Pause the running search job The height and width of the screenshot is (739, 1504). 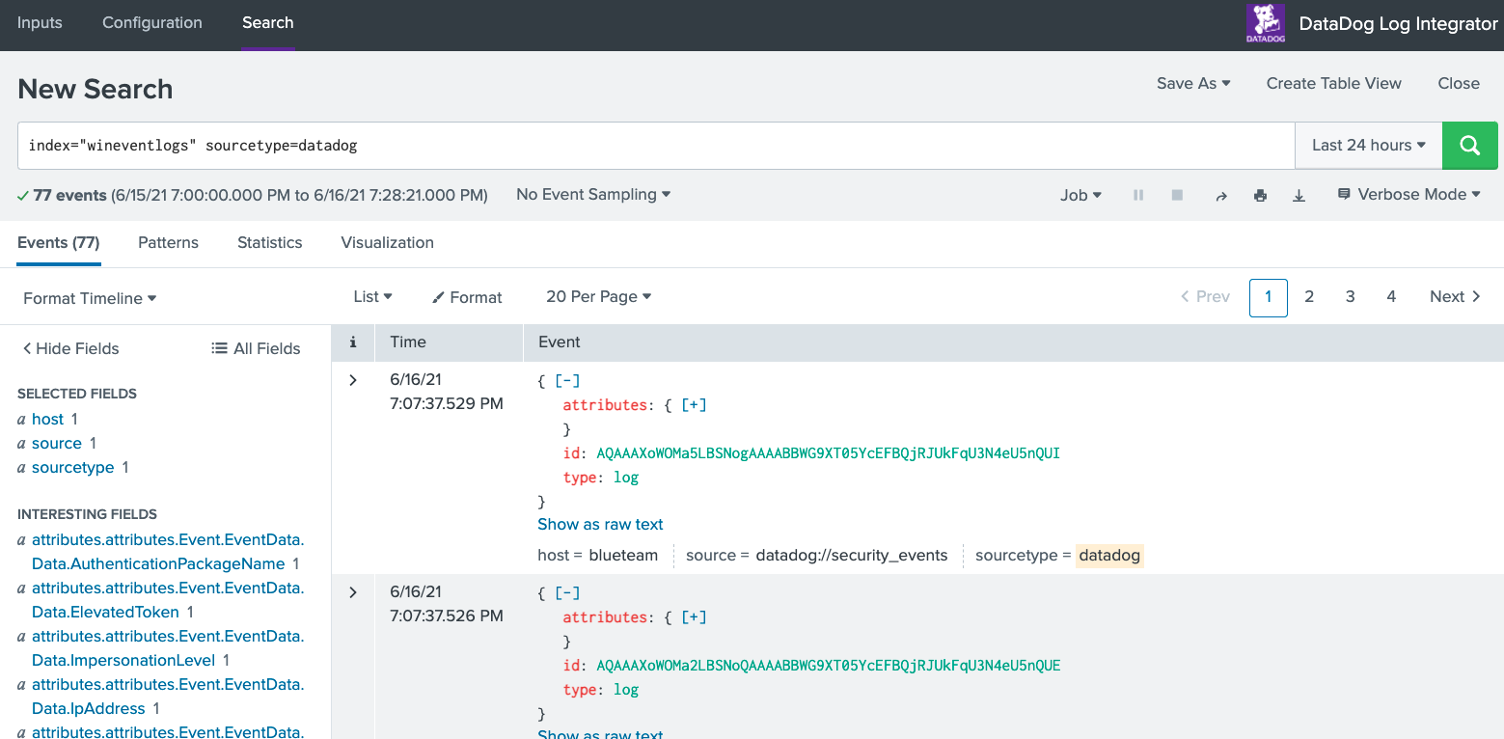1138,194
